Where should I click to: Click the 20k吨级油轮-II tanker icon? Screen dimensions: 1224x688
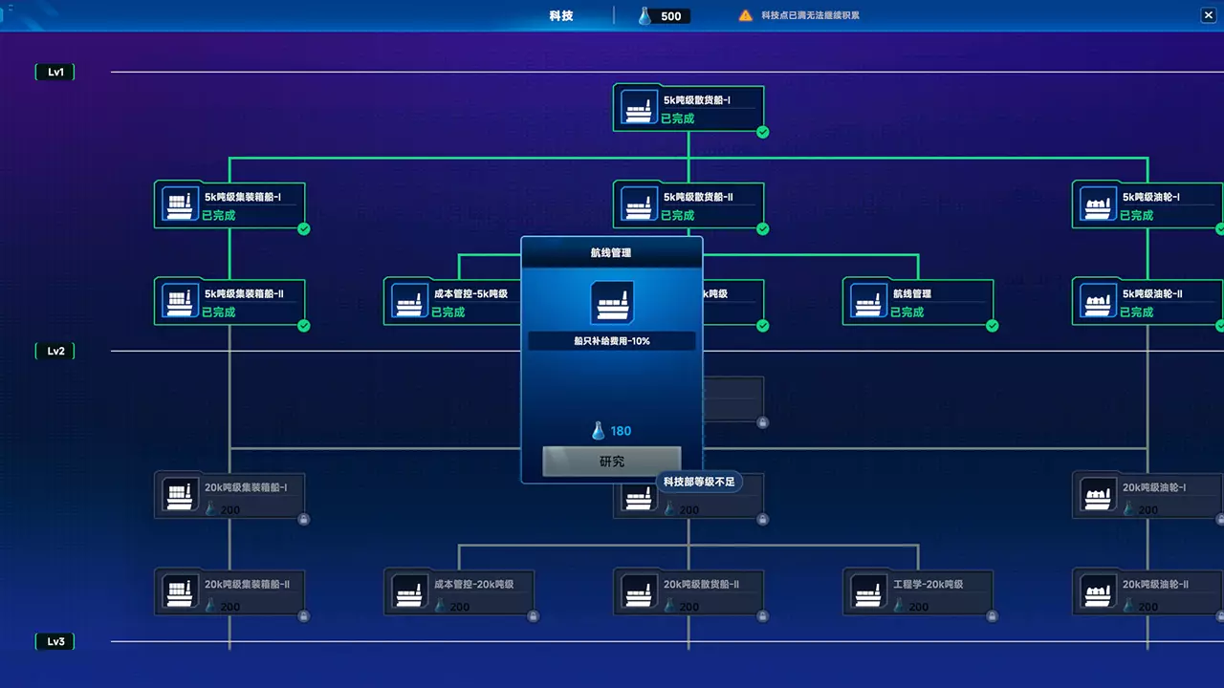(1097, 591)
